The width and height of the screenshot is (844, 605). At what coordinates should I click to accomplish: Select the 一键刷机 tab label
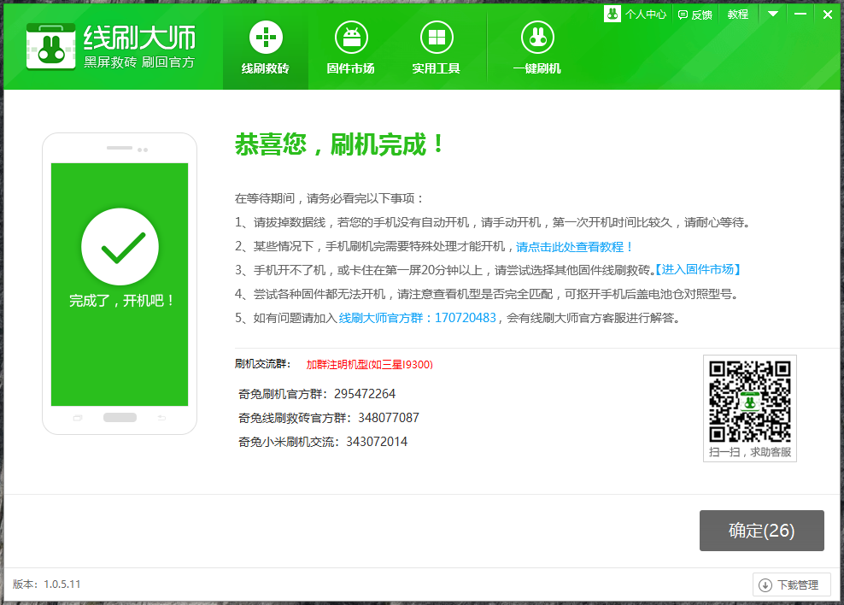click(x=536, y=68)
